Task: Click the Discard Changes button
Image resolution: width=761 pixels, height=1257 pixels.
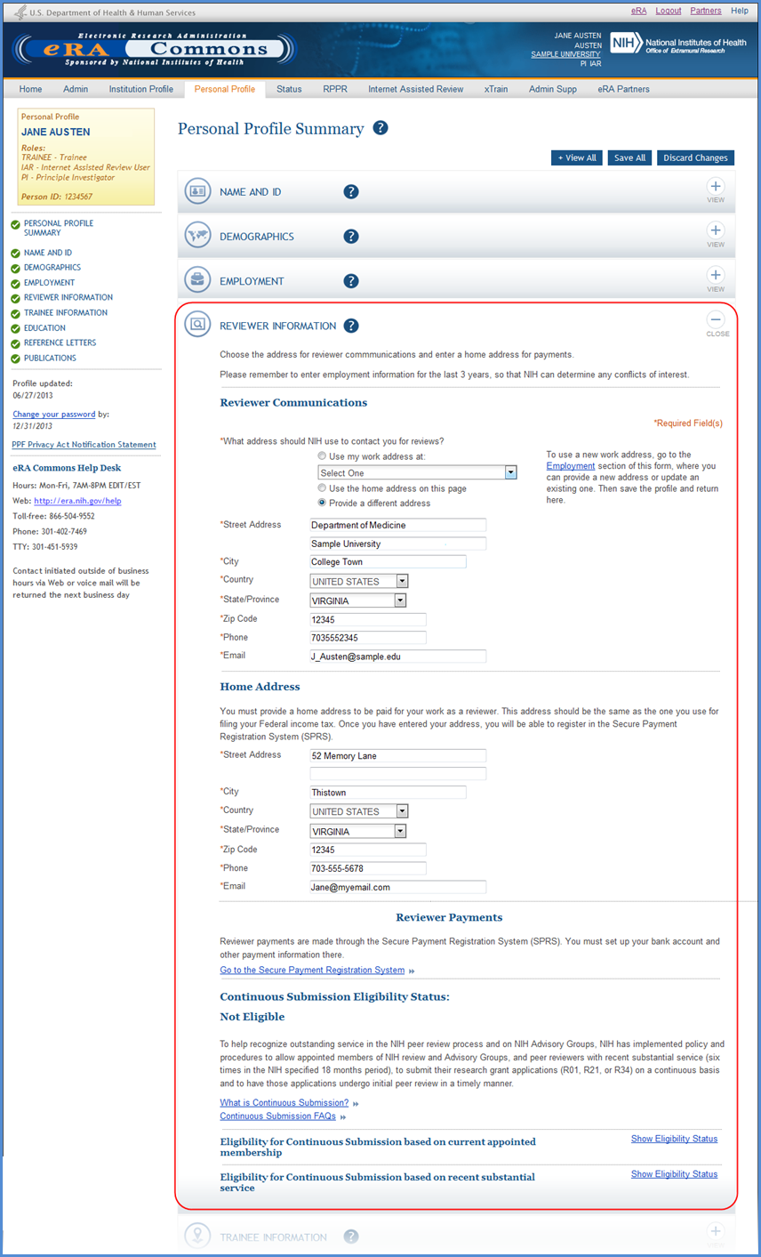Action: tap(695, 157)
